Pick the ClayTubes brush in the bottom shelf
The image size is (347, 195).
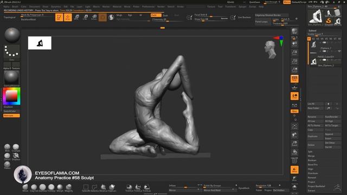pyautogui.click(x=34, y=188)
